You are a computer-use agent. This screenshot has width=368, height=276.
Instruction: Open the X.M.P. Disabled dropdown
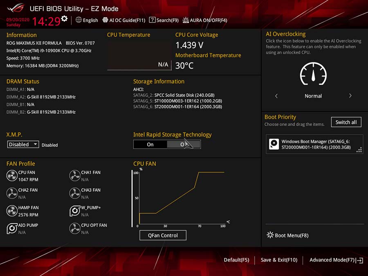pos(23,144)
